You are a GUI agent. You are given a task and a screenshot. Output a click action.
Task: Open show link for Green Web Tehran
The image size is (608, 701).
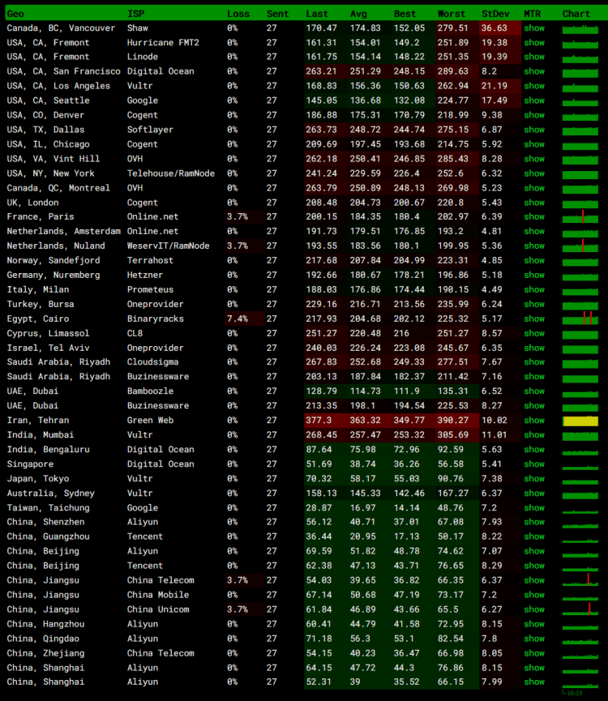pyautogui.click(x=534, y=421)
